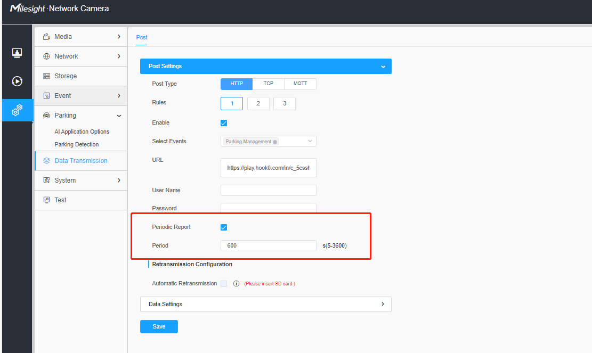Click the Test menu icon

(x=46, y=200)
